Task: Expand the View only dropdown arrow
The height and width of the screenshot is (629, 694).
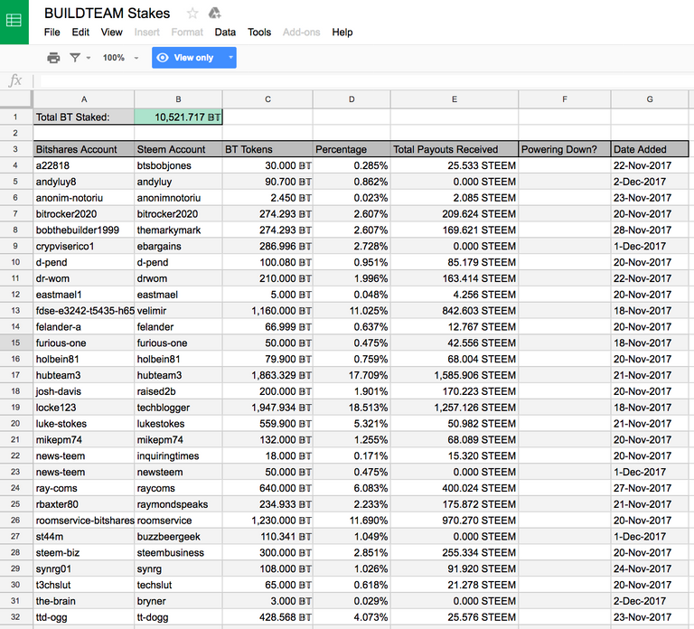Action: coord(230,58)
